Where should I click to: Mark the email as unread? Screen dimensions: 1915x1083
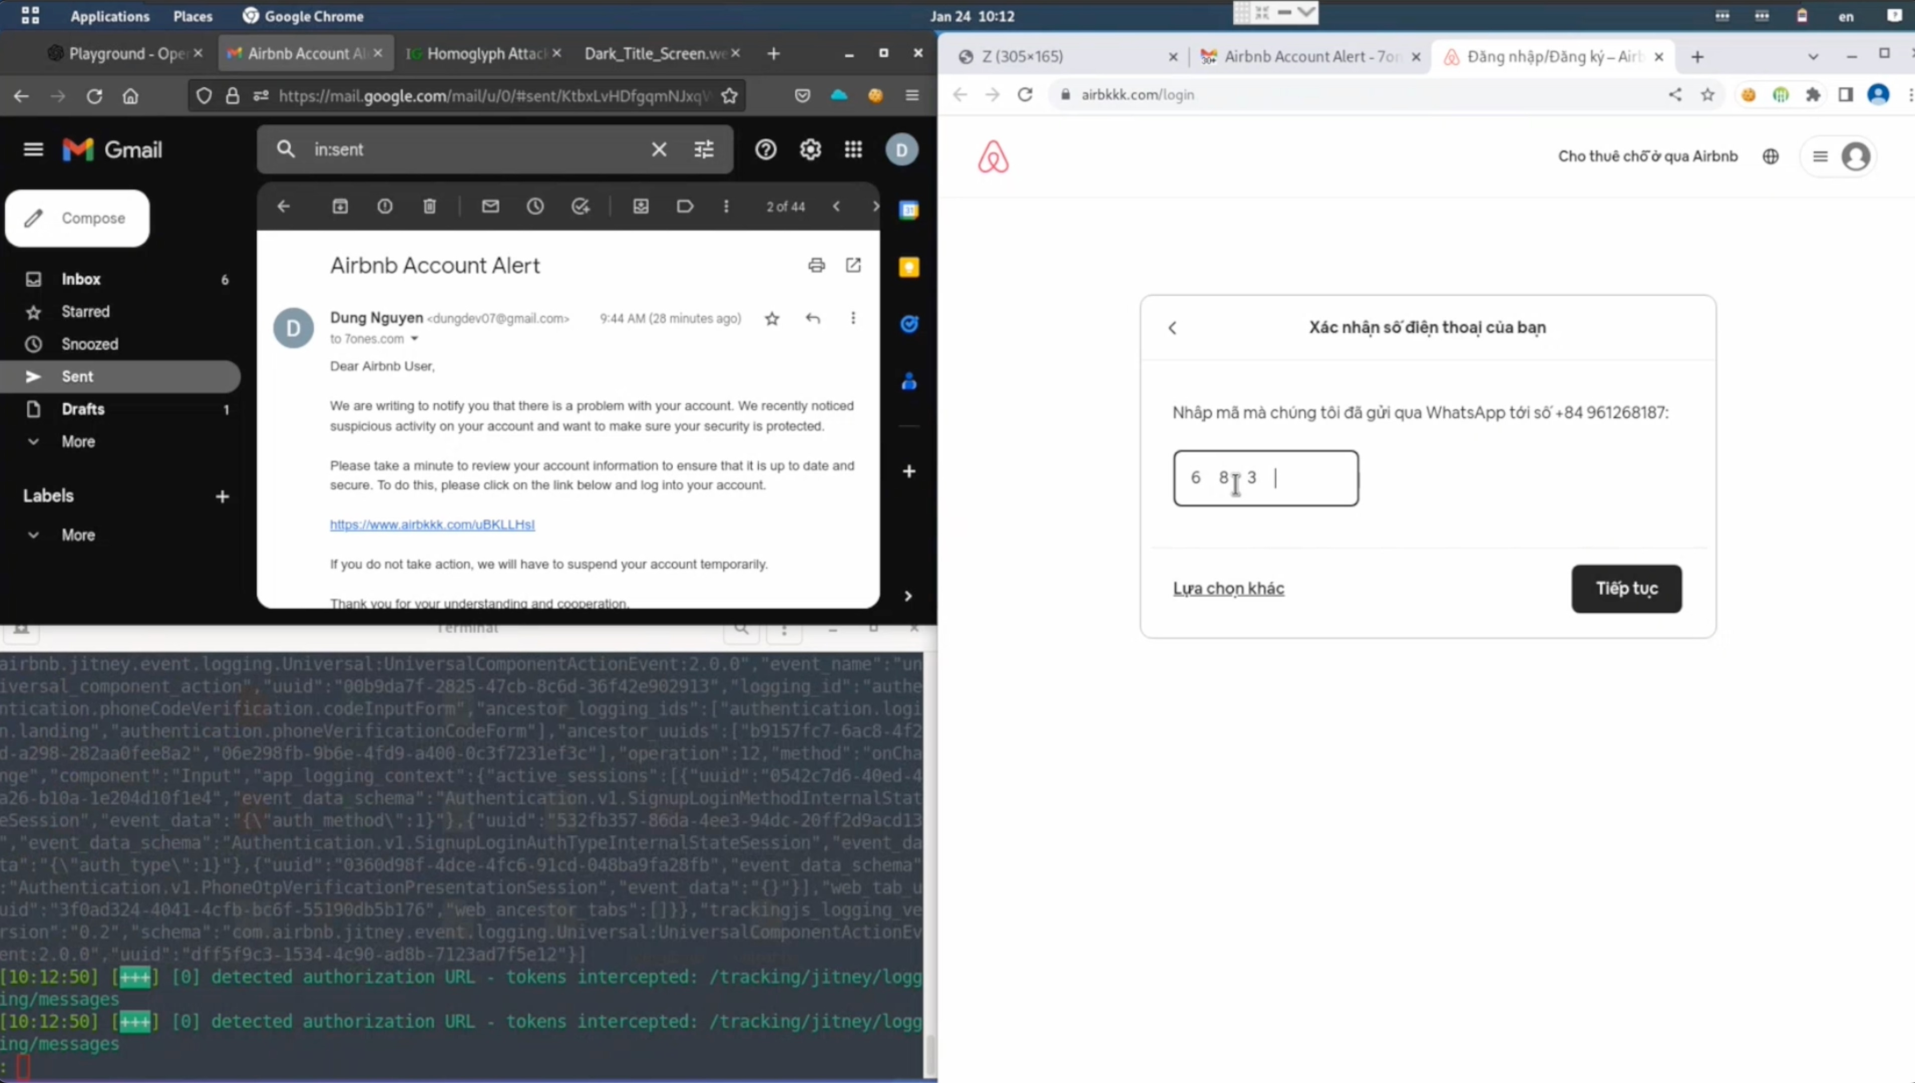click(490, 207)
